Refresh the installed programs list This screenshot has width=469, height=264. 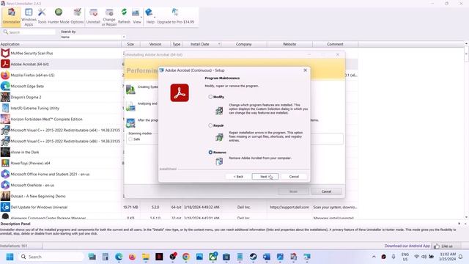coord(124,16)
